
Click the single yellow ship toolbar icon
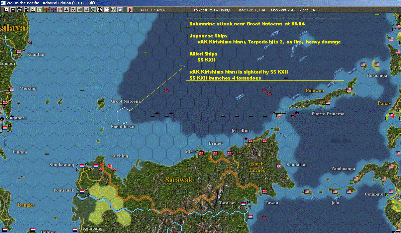point(66,10)
